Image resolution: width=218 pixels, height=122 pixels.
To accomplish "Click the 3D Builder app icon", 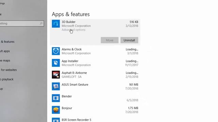I will (56, 24).
